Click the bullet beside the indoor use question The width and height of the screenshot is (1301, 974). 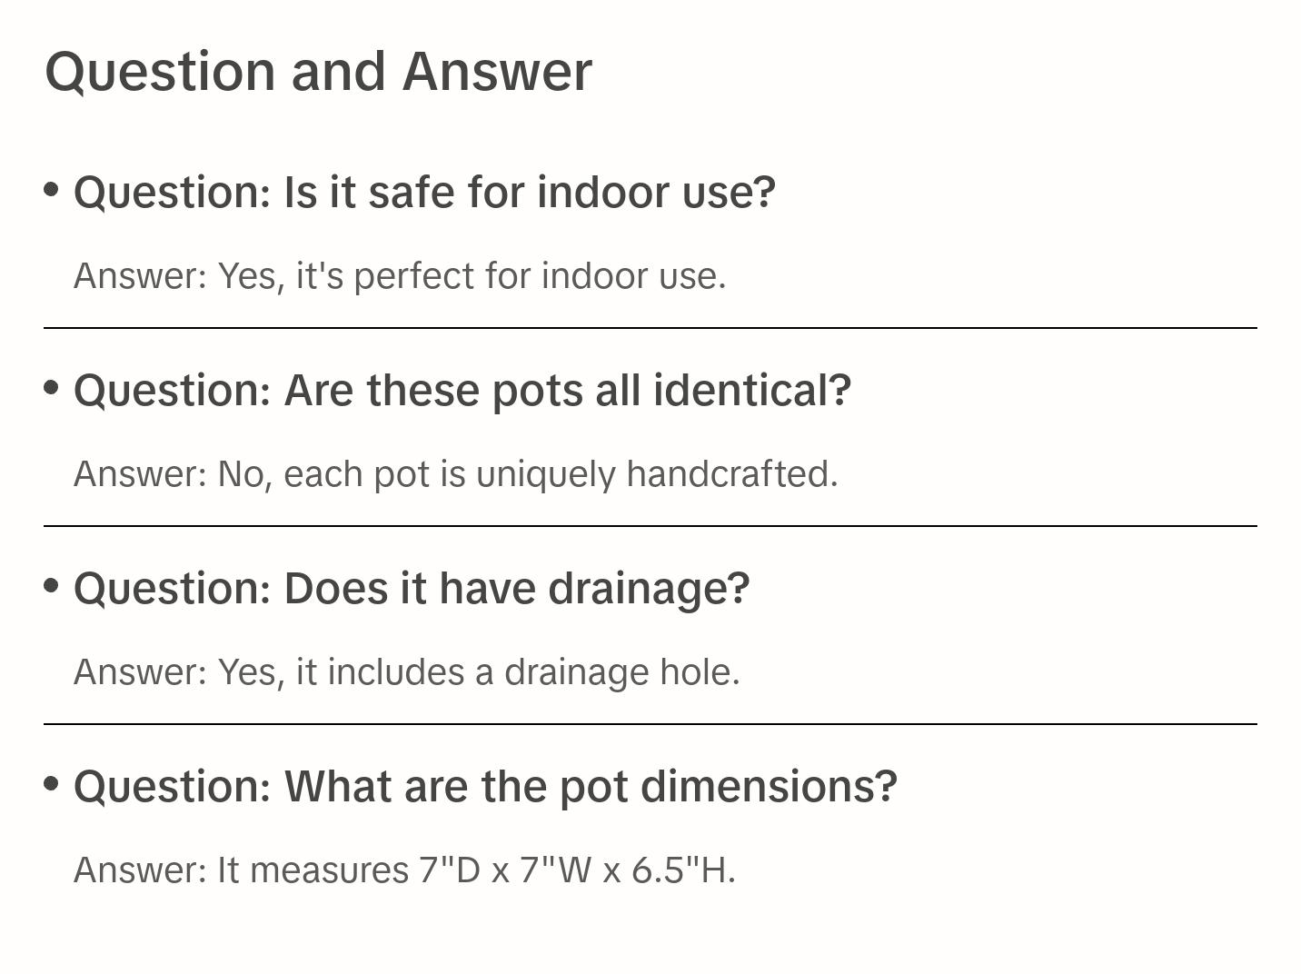point(52,190)
